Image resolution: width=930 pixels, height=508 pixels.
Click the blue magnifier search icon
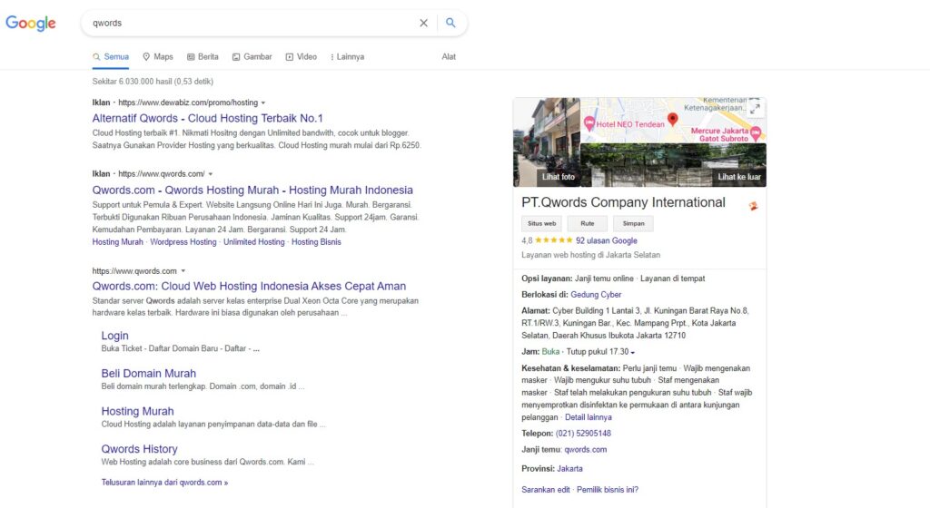(x=451, y=24)
